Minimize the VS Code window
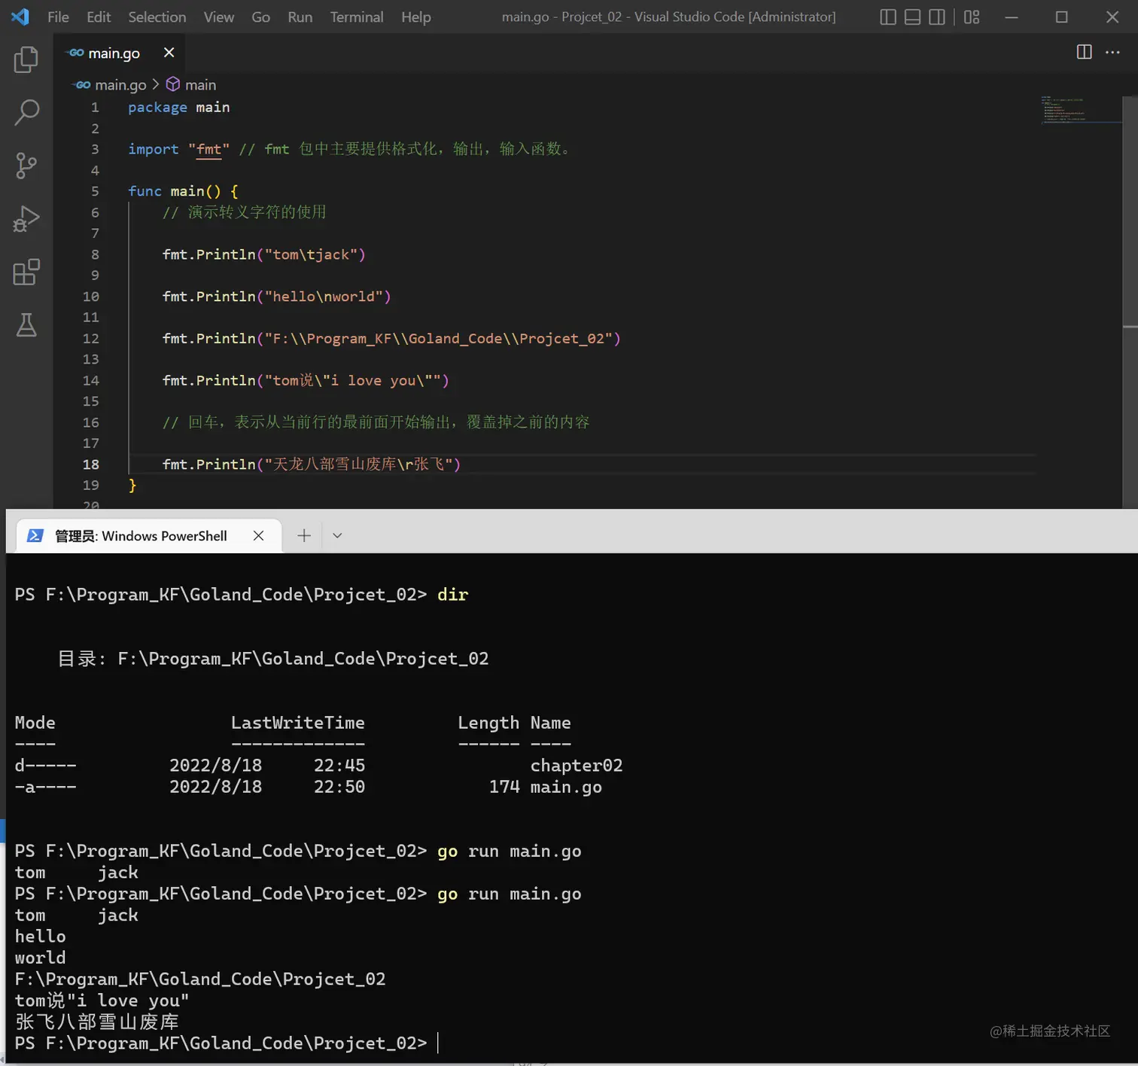 pos(1012,17)
